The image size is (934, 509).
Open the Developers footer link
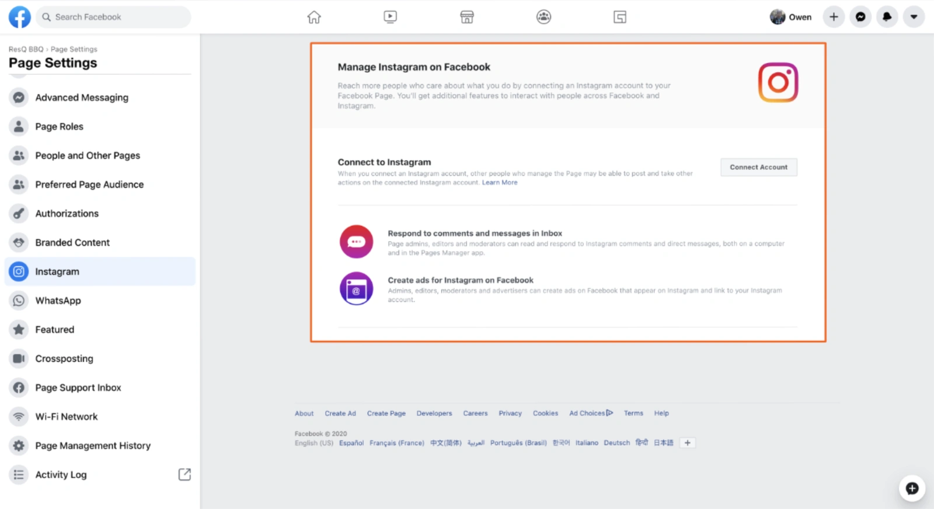434,413
